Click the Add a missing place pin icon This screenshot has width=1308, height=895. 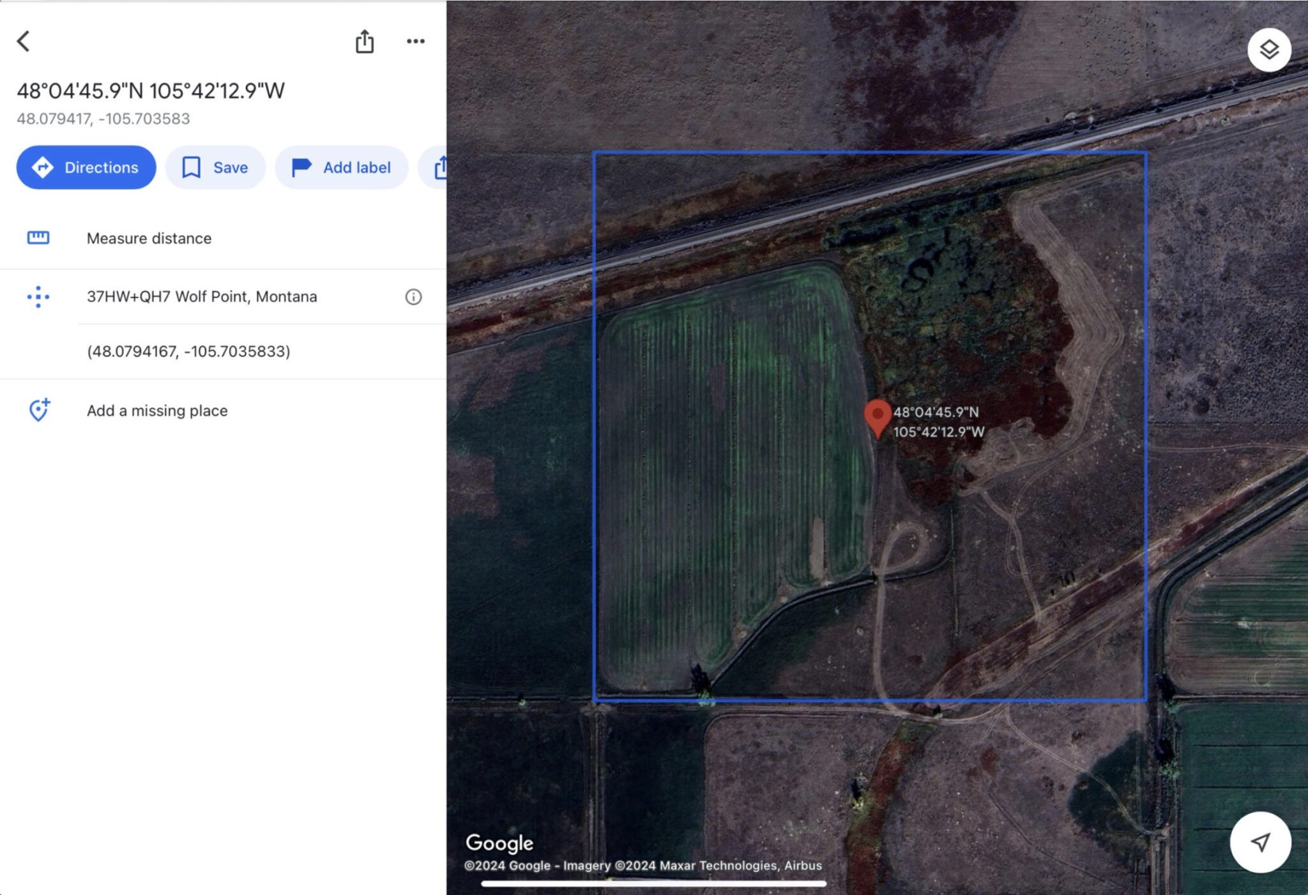[38, 410]
